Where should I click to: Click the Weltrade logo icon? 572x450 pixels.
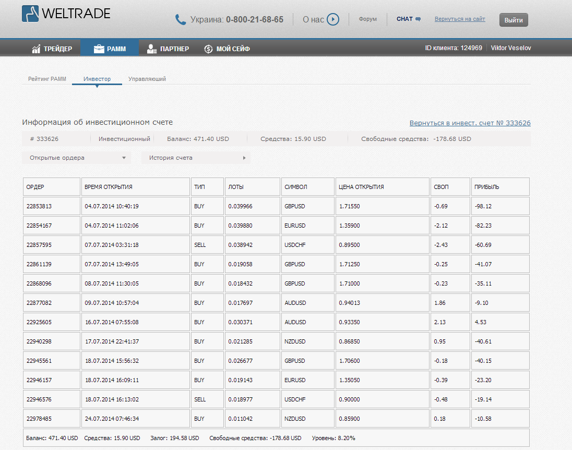(x=30, y=14)
